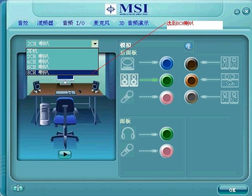Close the MSI audio manager window
This screenshot has height=196, width=252.
pyautogui.click(x=246, y=11)
